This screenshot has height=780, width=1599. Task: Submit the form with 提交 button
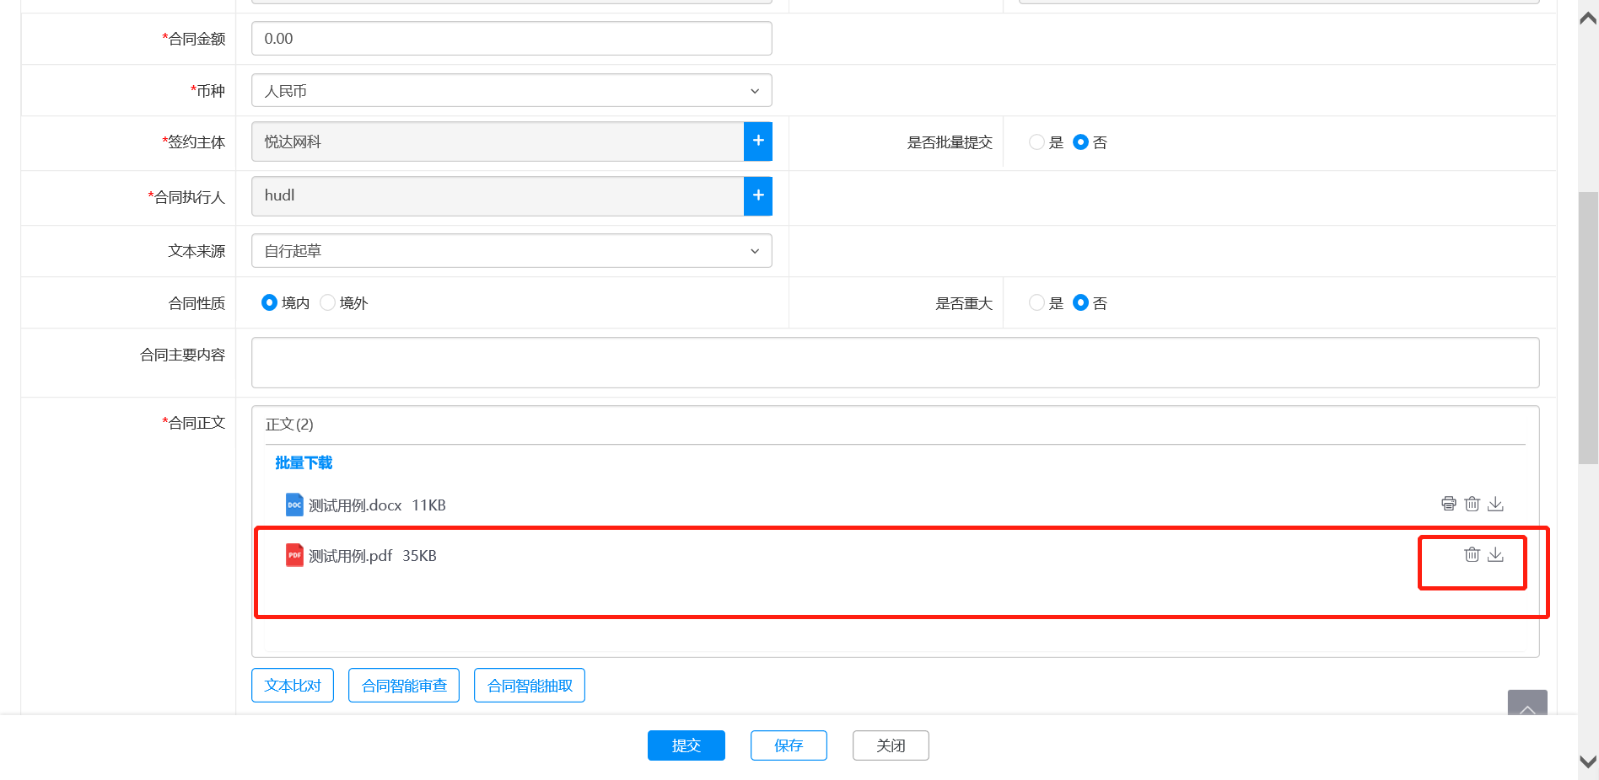click(686, 745)
